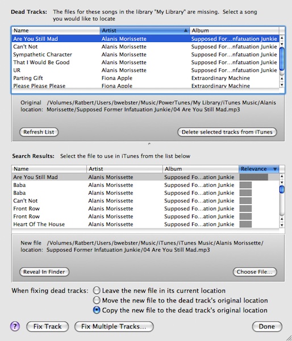Sort dead tracks by Artist column header
292x341 pixels.
(x=145, y=31)
